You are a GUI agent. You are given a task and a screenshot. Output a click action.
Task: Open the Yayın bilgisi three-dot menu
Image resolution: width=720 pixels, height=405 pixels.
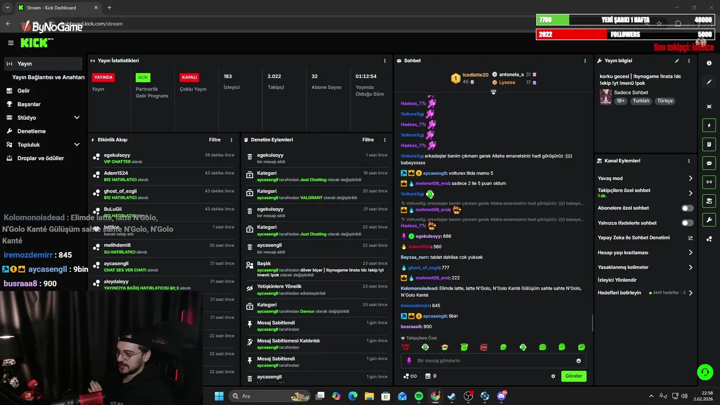(x=689, y=61)
